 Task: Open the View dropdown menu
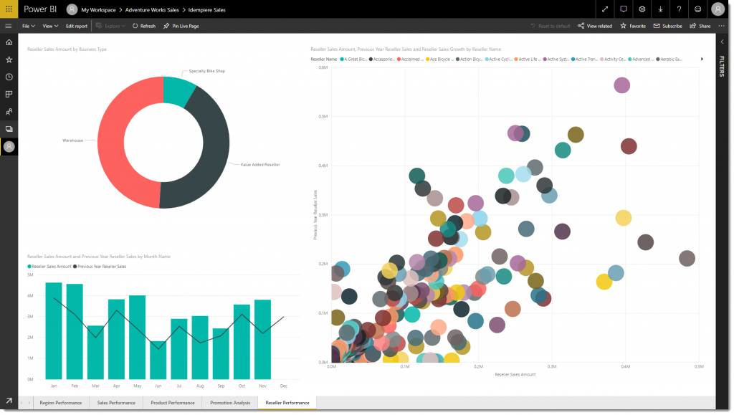pos(50,26)
